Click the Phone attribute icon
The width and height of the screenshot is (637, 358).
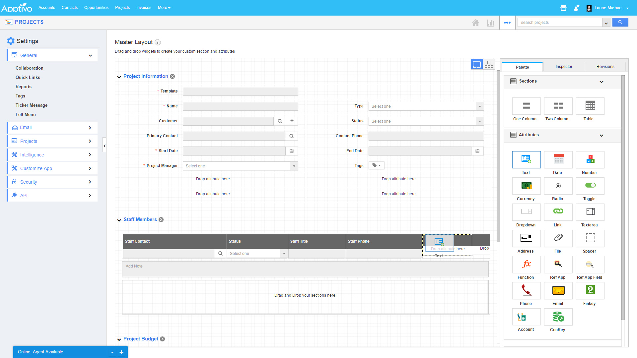click(526, 291)
